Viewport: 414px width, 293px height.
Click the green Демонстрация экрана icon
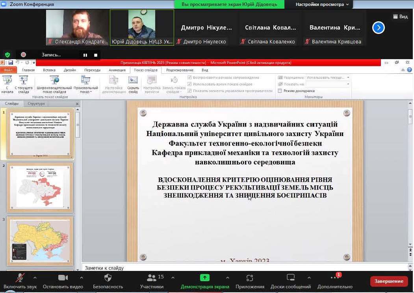[x=204, y=278]
